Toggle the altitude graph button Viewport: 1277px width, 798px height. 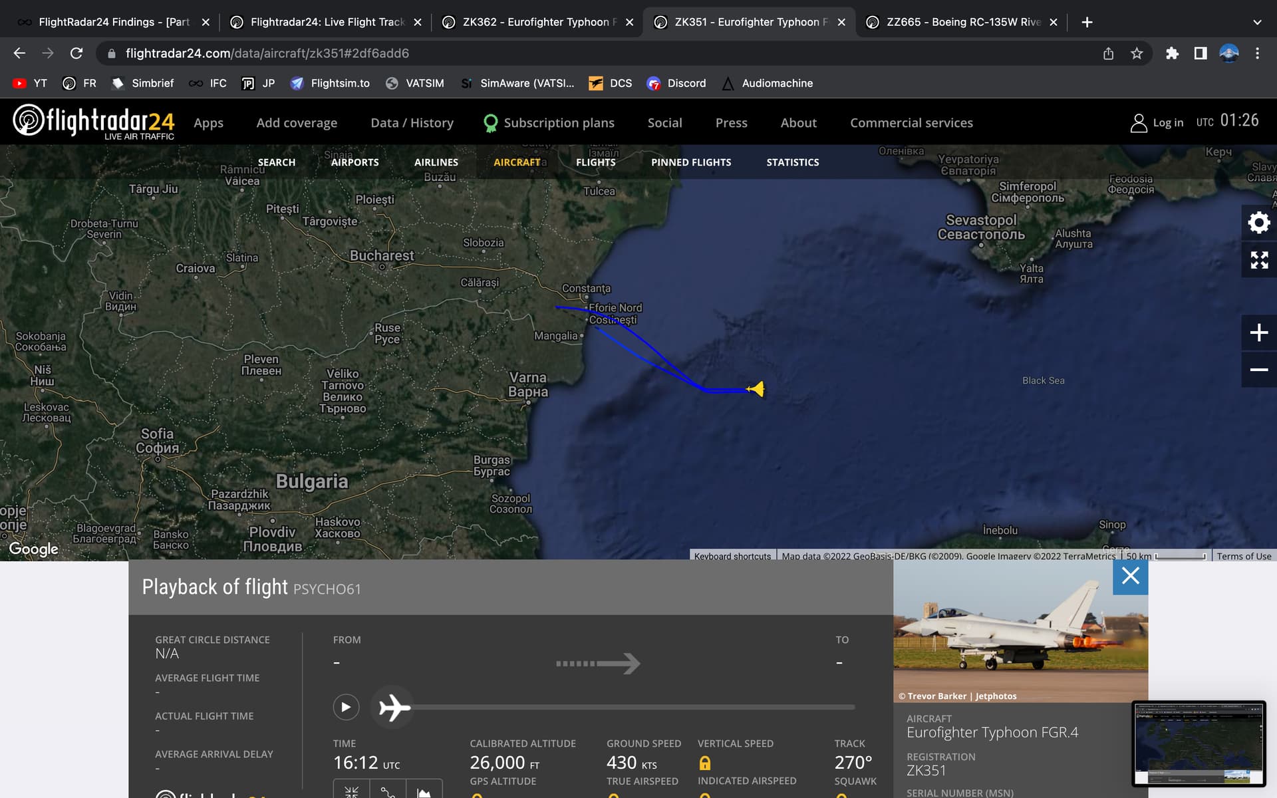[424, 790]
